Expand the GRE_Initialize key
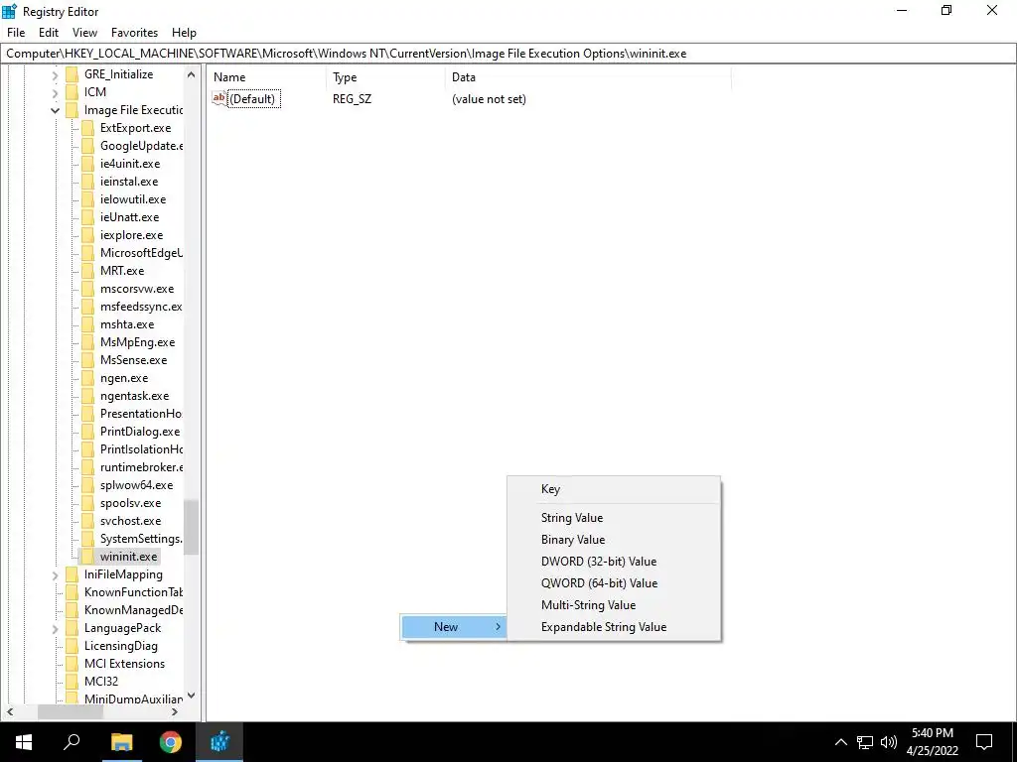Viewport: 1017px width, 762px height. pyautogui.click(x=56, y=74)
